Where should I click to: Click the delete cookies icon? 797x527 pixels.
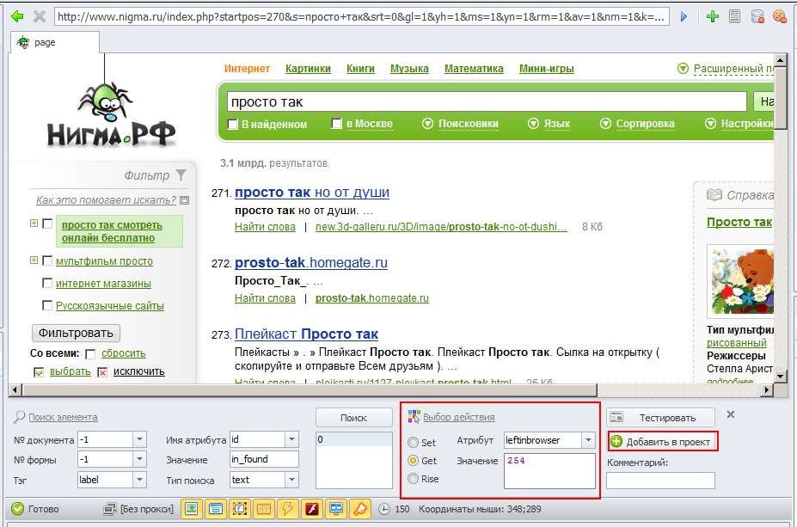(780, 16)
